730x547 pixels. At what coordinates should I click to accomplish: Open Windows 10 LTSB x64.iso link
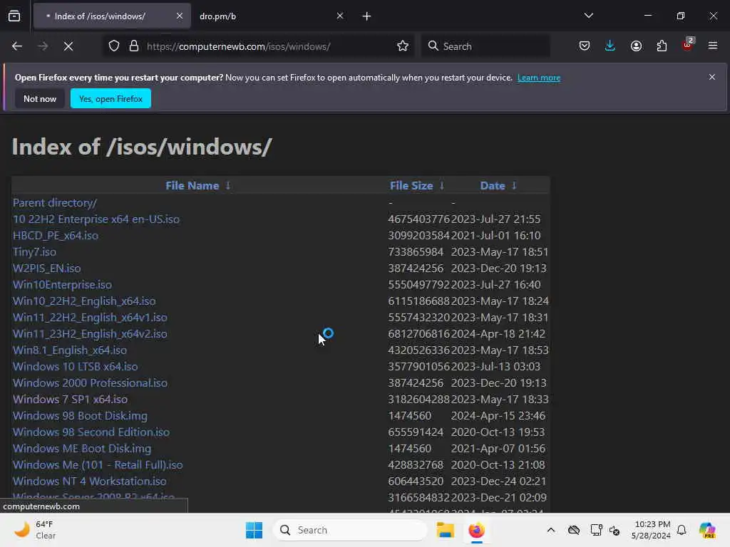coord(75,367)
